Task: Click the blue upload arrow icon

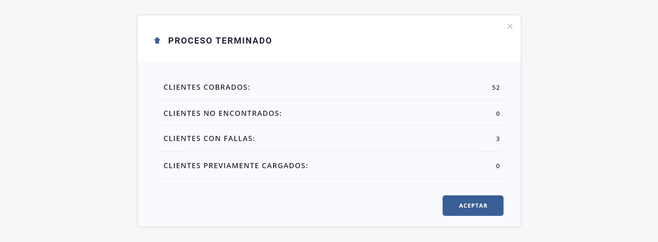Action: [157, 41]
